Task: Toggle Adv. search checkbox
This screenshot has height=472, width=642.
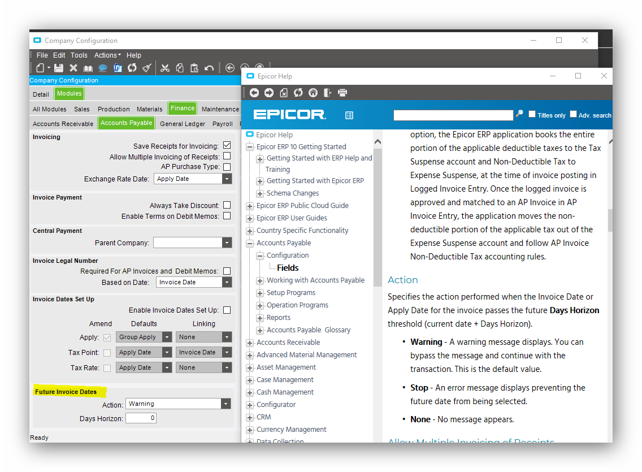Action: pos(573,114)
